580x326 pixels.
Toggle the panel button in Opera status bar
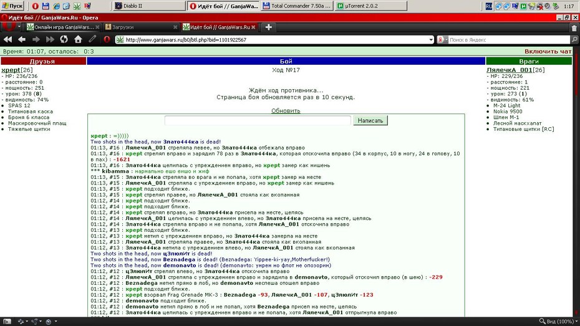pyautogui.click(x=7, y=322)
